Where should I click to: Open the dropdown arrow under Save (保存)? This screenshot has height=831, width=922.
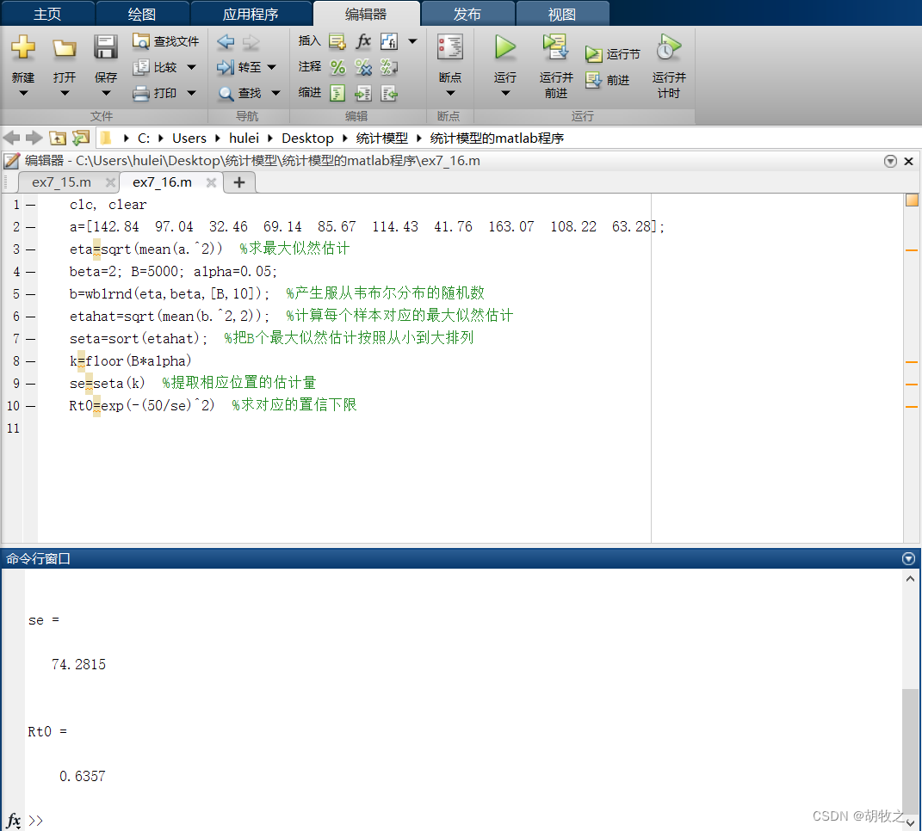click(x=106, y=93)
